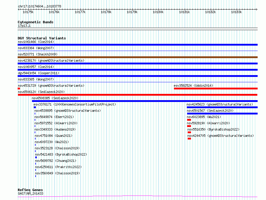This screenshot has width=266, height=200.
Task: Select the brown nsv520771 (Shaikh2009) bar
Action: coord(137,57)
